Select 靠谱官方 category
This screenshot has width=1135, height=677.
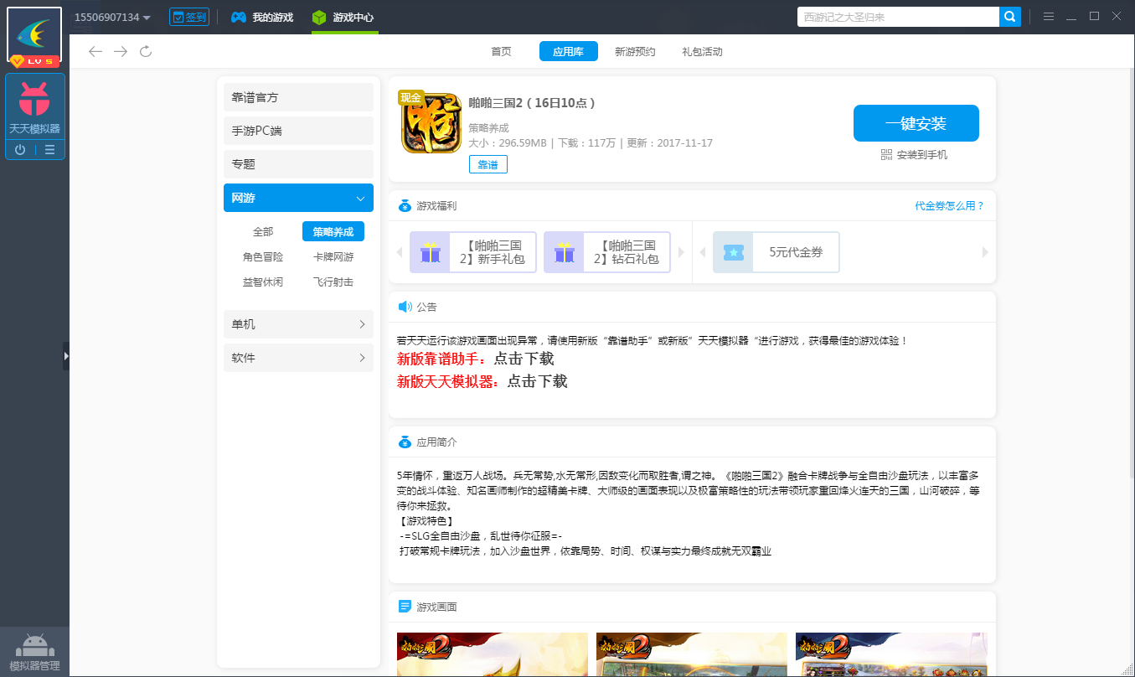click(x=298, y=97)
